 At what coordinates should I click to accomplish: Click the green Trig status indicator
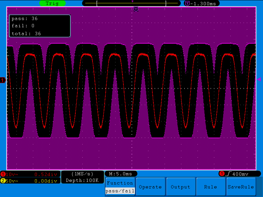(52, 3)
